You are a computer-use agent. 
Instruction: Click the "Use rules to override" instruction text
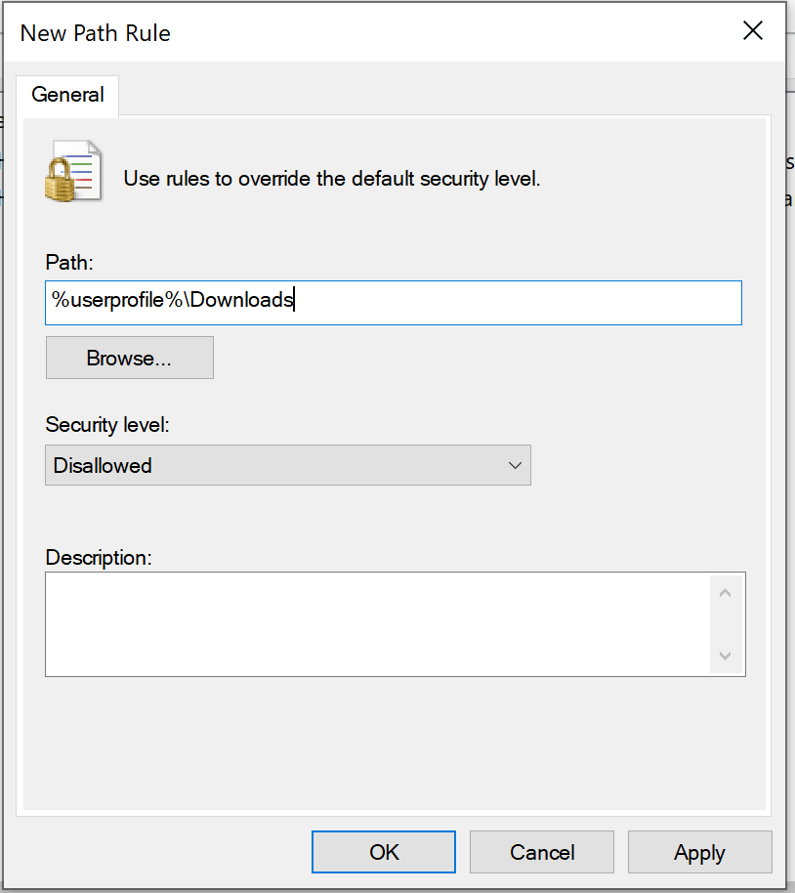point(332,179)
